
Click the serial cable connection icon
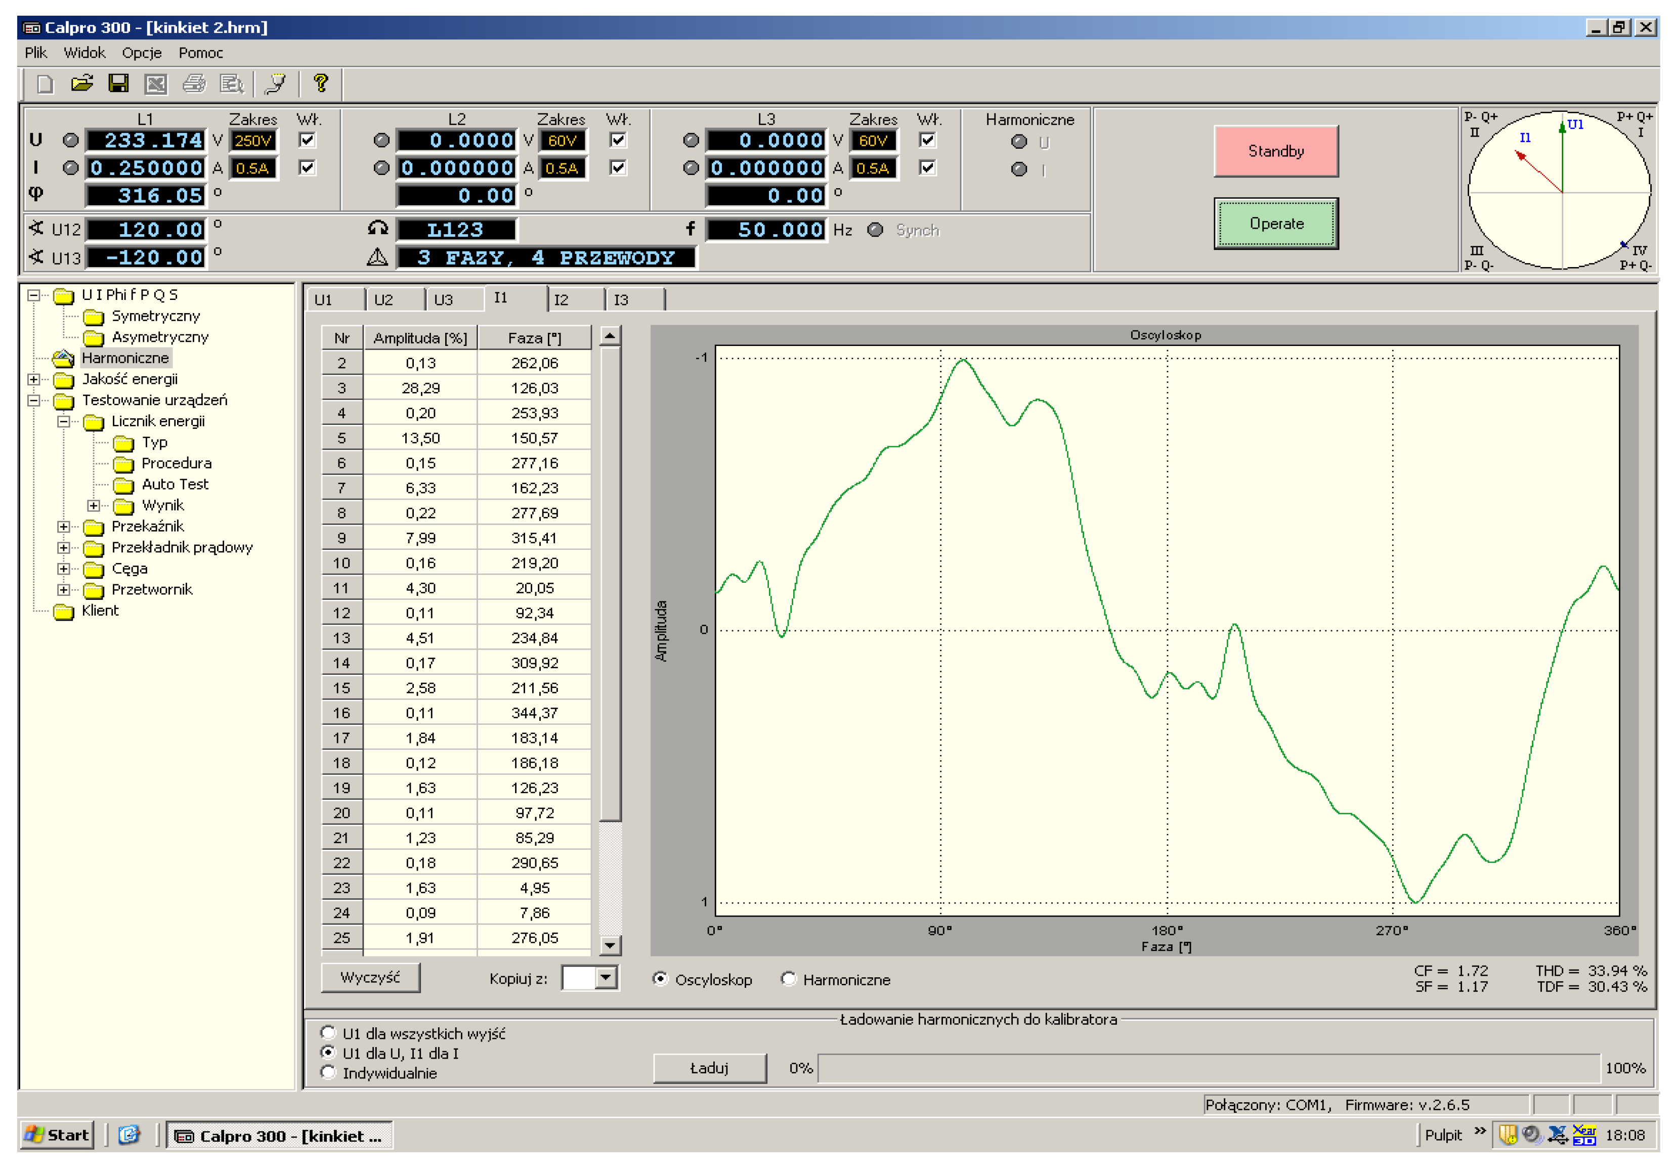click(x=276, y=84)
